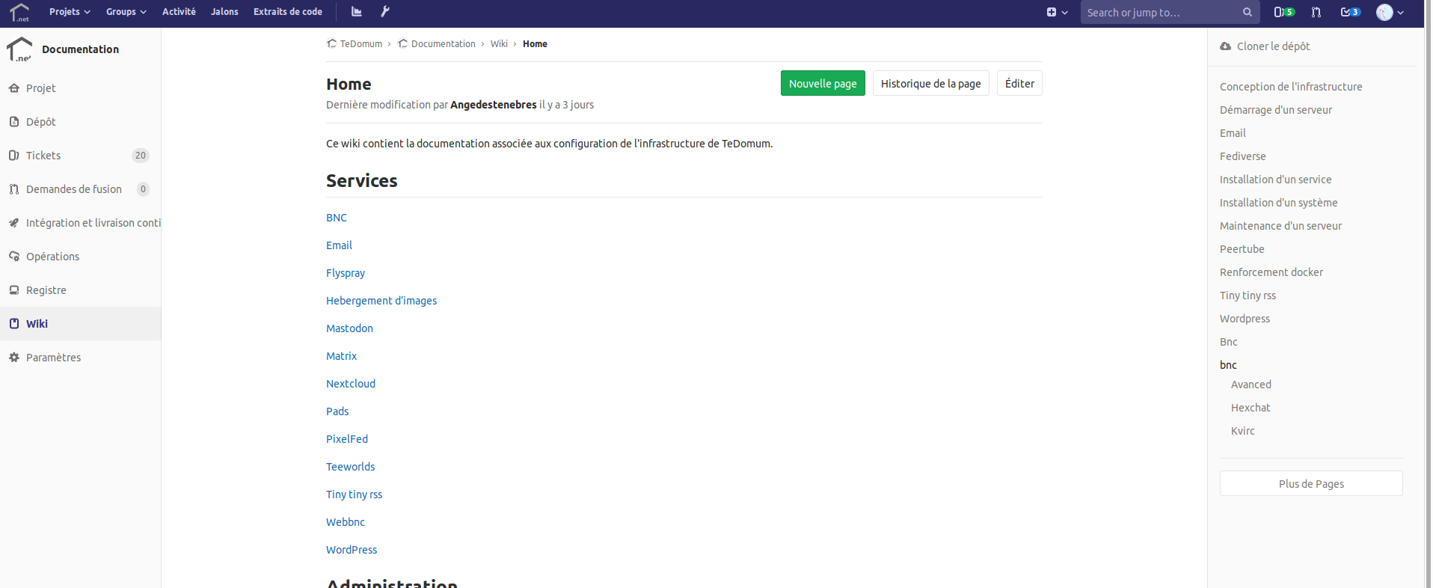
Task: Click the admin area wrench icon
Action: [385, 12]
